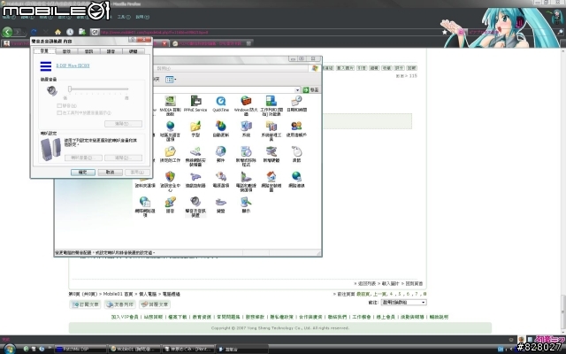
Task: Click the 加入VIP會員 footer link
Action: click(x=125, y=317)
